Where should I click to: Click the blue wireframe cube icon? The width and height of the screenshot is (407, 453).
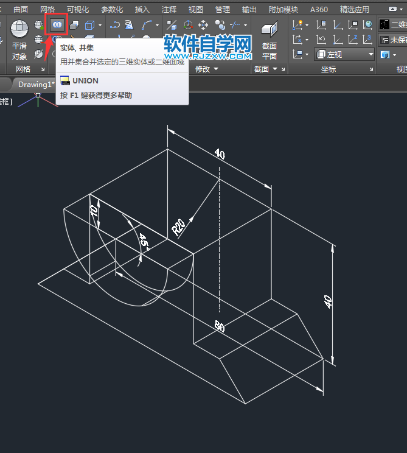(90, 25)
